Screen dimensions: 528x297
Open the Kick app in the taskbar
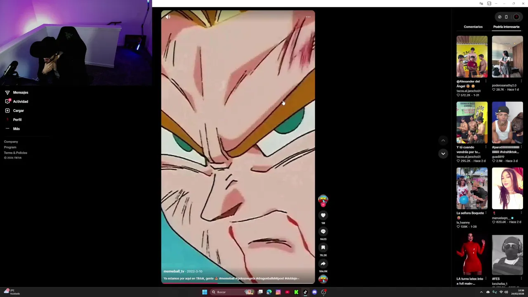tap(296, 292)
